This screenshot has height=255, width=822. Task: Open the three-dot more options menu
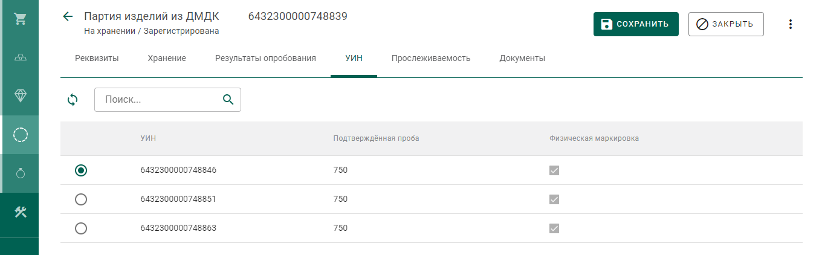pyautogui.click(x=790, y=24)
